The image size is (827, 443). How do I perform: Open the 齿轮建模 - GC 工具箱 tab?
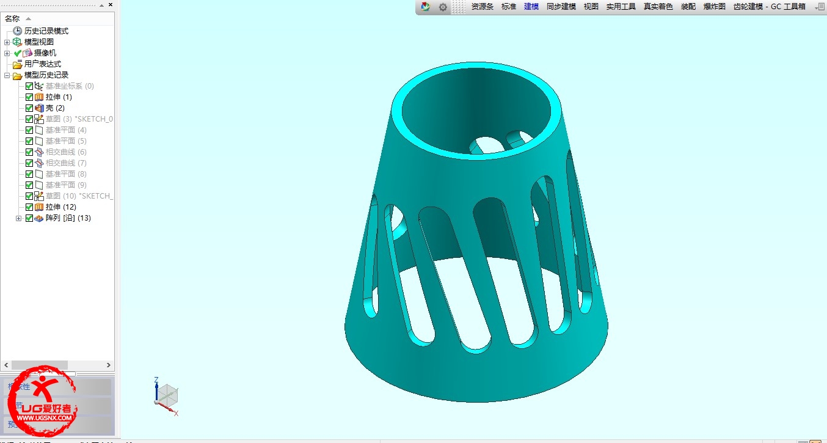[x=769, y=7]
